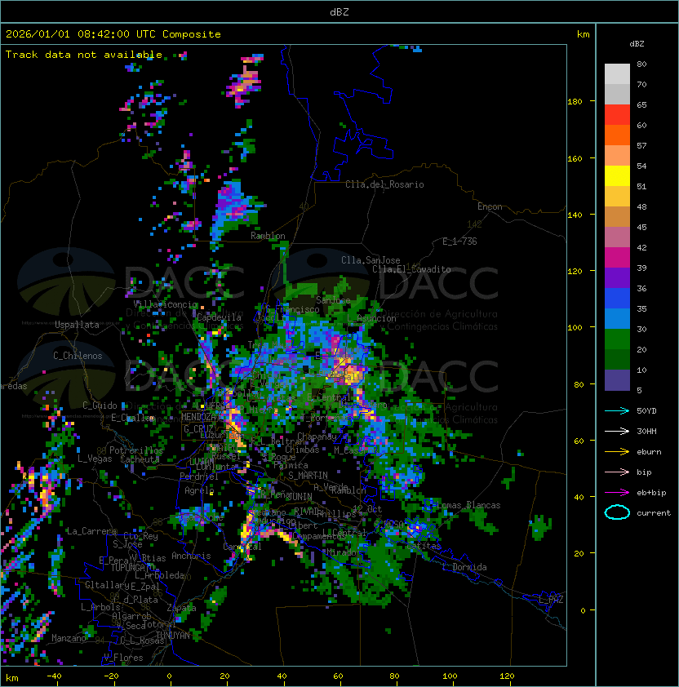
Task: Click the pink bip arrow icon
Action: [617, 472]
